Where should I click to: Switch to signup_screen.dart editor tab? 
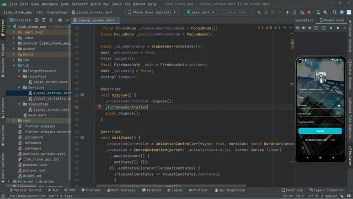click(x=95, y=20)
